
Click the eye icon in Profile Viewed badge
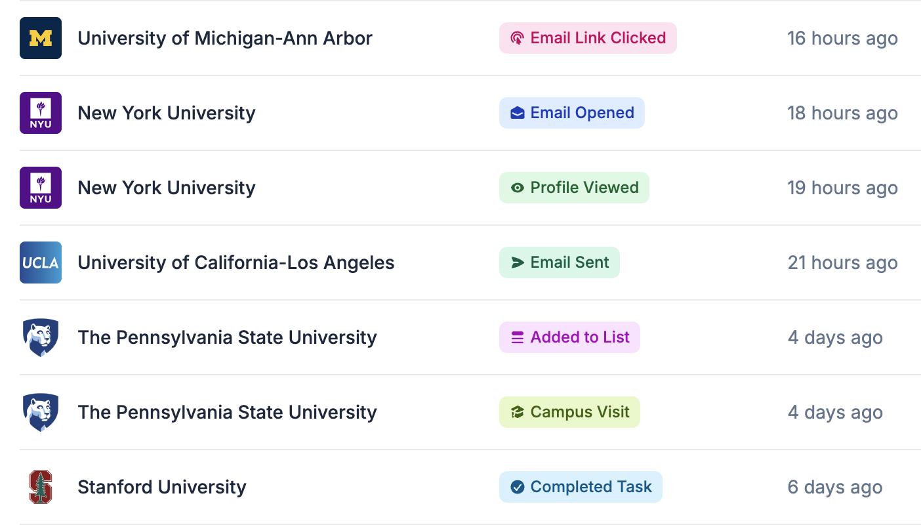tap(518, 188)
